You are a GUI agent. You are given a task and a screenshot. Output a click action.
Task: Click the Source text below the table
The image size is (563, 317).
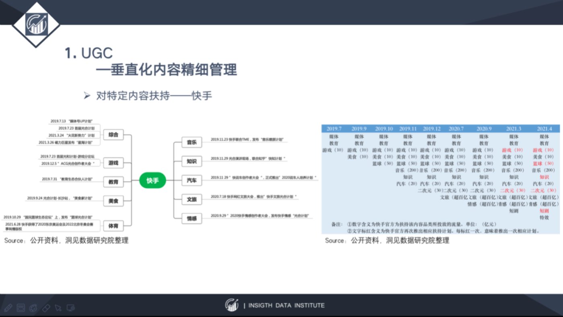tap(387, 240)
